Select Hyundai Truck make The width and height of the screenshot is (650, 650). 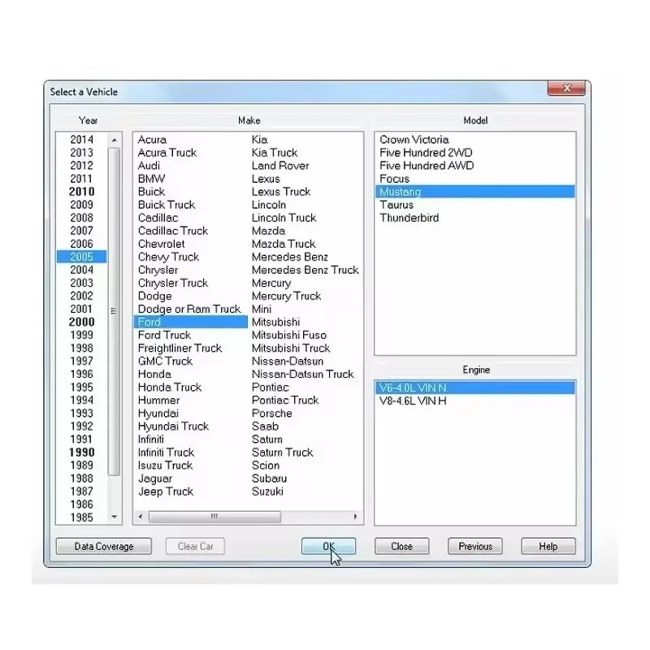point(173,426)
